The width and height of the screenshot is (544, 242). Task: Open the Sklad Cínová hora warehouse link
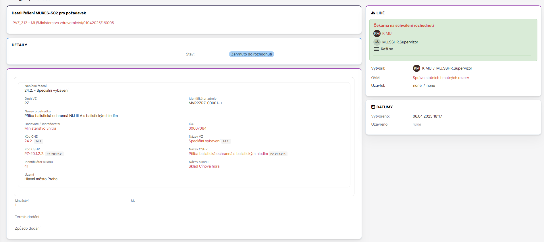(x=204, y=166)
